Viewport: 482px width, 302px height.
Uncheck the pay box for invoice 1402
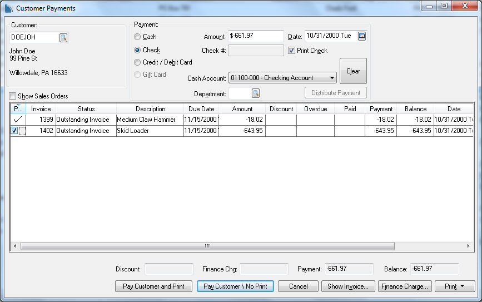point(15,131)
